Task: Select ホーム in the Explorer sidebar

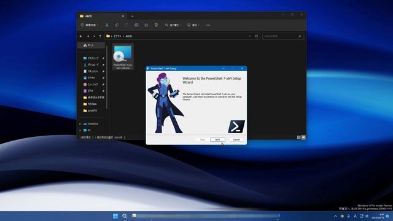Action: pyautogui.click(x=91, y=45)
